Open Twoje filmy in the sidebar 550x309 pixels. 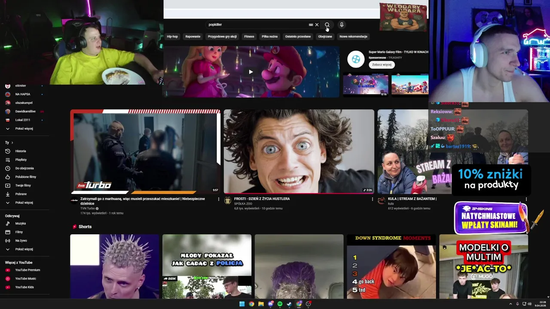click(x=24, y=185)
